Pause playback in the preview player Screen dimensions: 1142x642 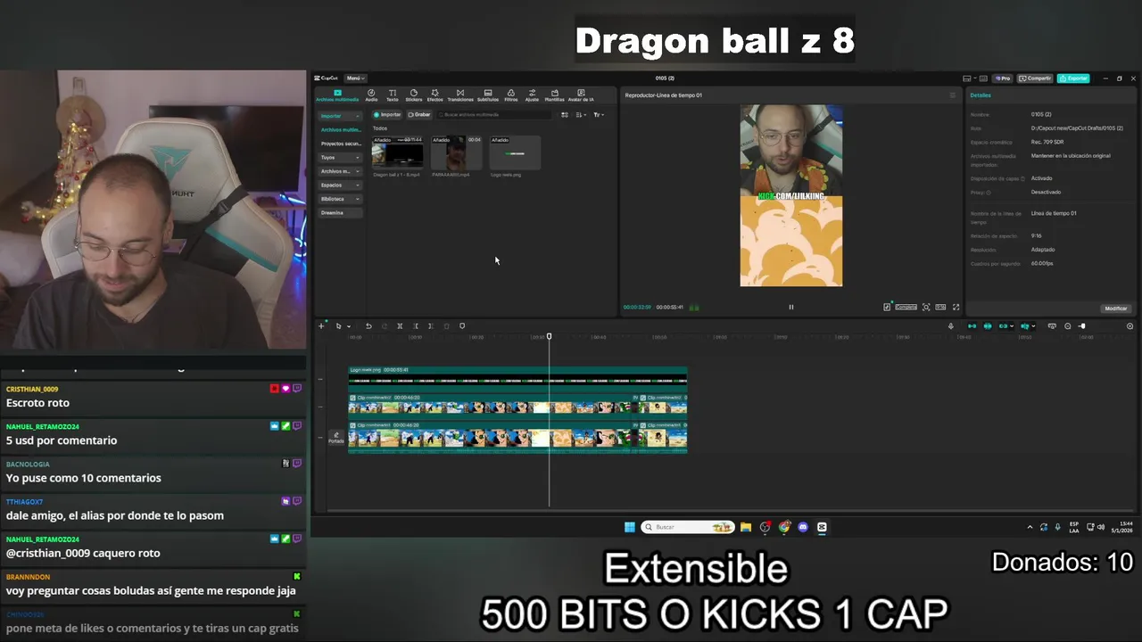pos(790,308)
